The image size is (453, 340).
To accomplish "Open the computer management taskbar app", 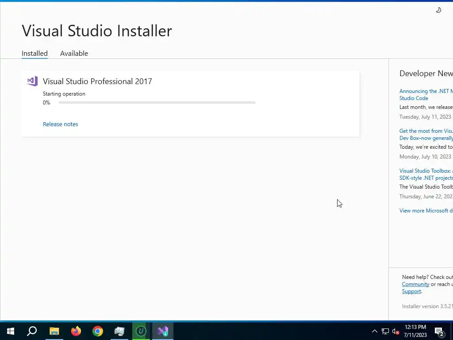I will point(119,331).
